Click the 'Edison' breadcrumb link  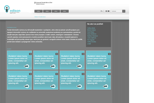[36, 17]
